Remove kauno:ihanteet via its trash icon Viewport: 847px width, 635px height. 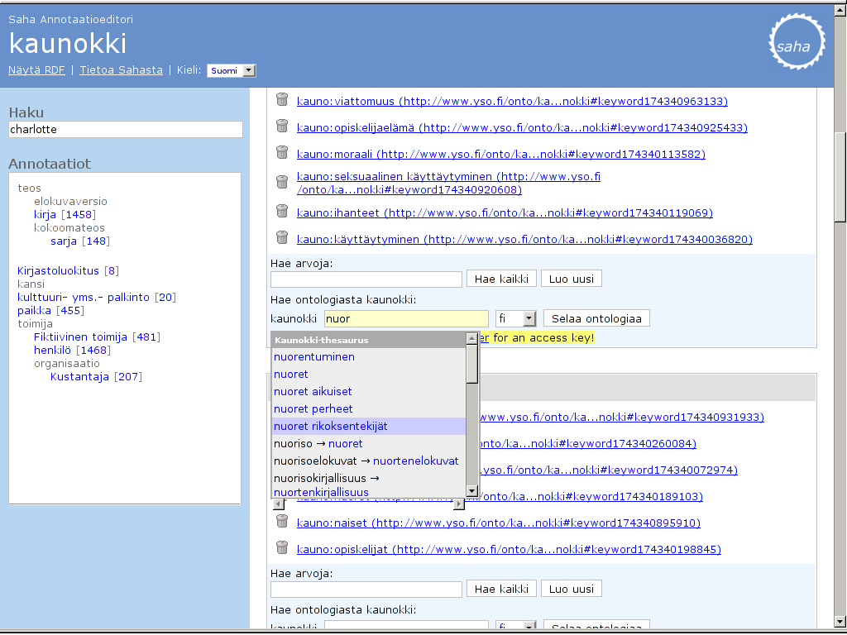[282, 211]
